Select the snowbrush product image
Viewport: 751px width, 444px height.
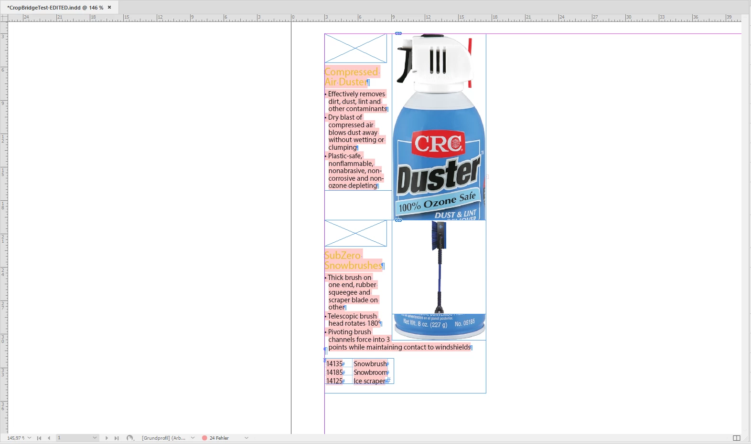pos(439,267)
